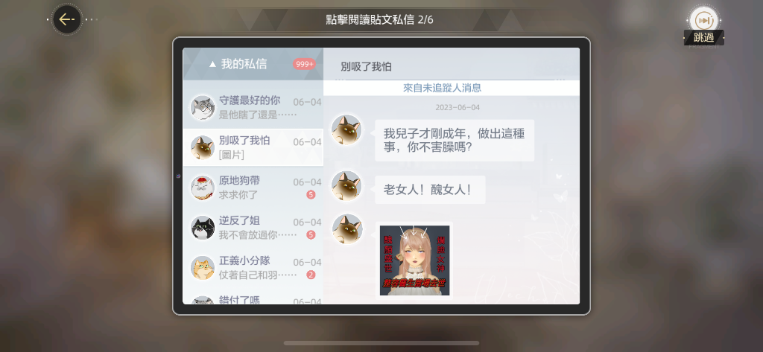Tap the unread badge 5 on 原地狗帶
Screen dimensions: 763x352
point(311,195)
